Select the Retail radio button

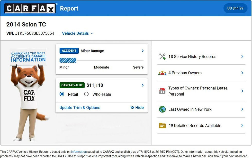pyautogui.click(x=62, y=94)
